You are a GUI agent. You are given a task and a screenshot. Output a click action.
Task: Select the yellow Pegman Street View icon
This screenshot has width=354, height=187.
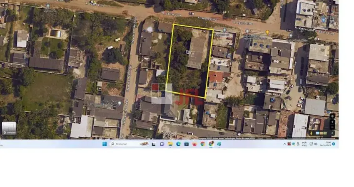[312, 133]
